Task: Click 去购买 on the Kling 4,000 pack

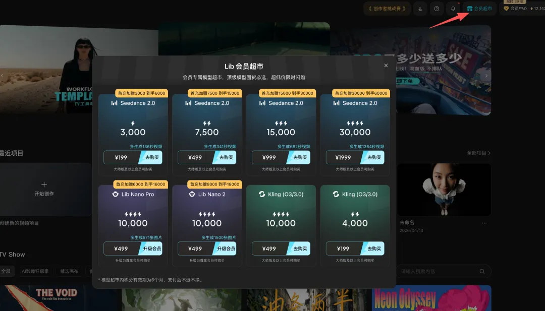Action: click(372, 248)
